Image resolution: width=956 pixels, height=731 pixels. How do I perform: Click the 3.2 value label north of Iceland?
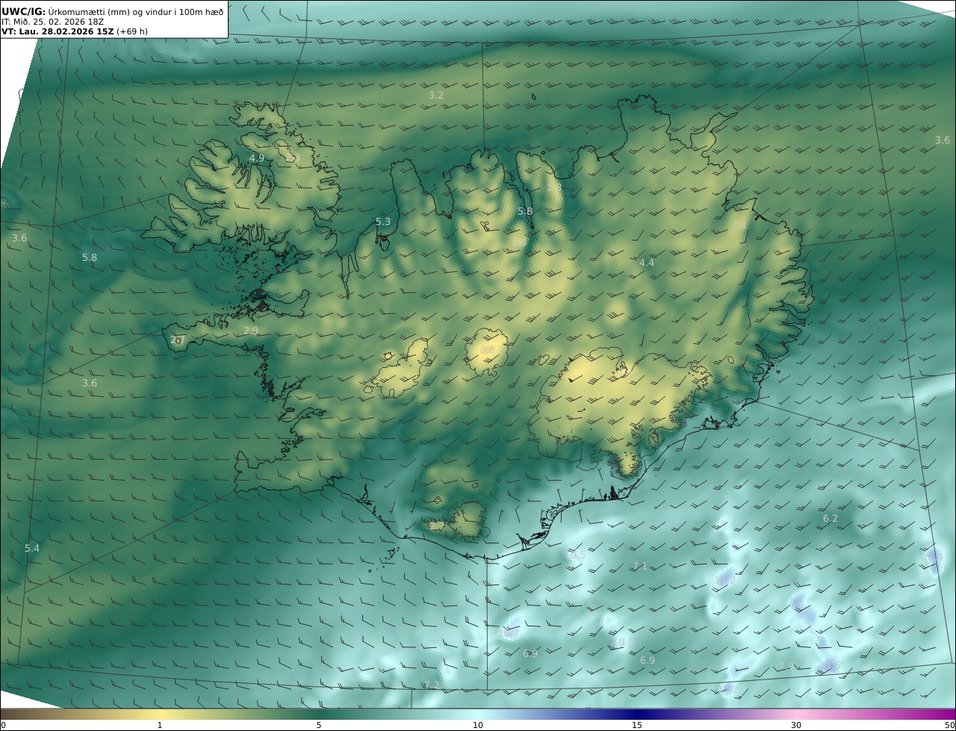[436, 96]
